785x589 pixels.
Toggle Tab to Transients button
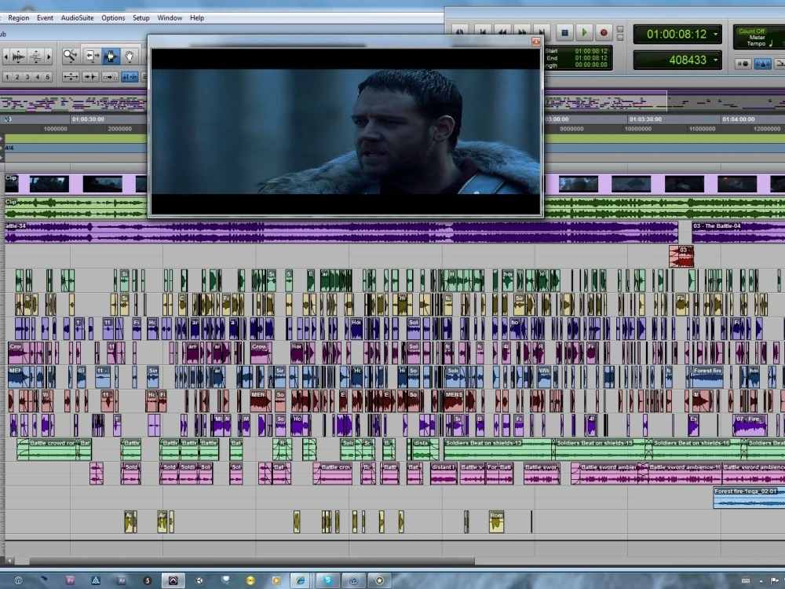pyautogui.click(x=90, y=77)
